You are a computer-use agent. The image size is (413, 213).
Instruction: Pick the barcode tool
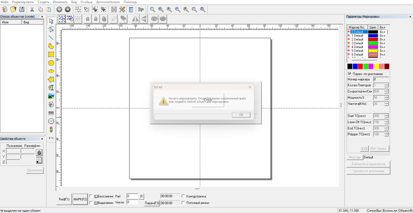tap(51, 113)
